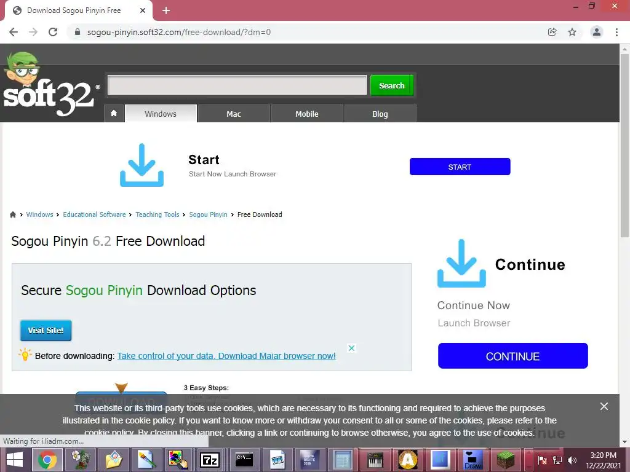Click the address bar URL
Image resolution: width=630 pixels, height=472 pixels.
click(179, 32)
